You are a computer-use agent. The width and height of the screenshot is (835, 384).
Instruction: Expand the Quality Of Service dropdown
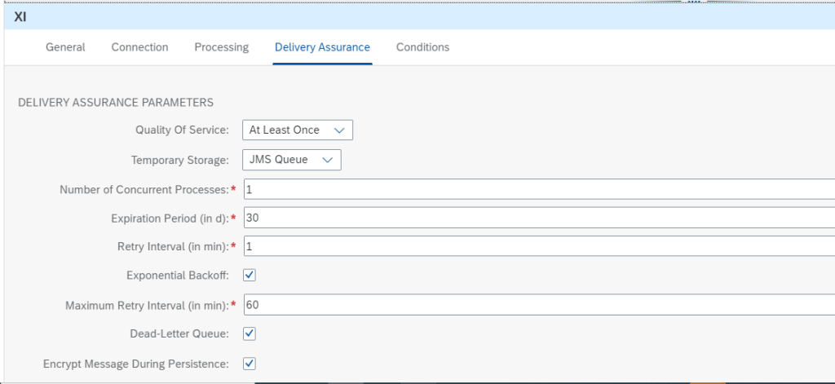tap(298, 130)
